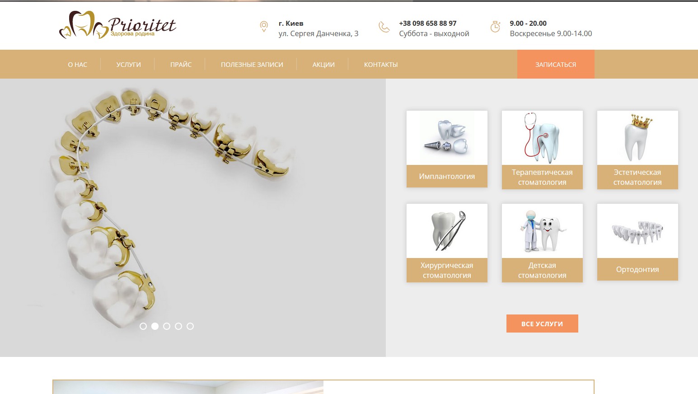Go to ПОЛЕЗНЫЕ ЗАПИСИ in navigation
This screenshot has height=394, width=698.
(x=252, y=65)
